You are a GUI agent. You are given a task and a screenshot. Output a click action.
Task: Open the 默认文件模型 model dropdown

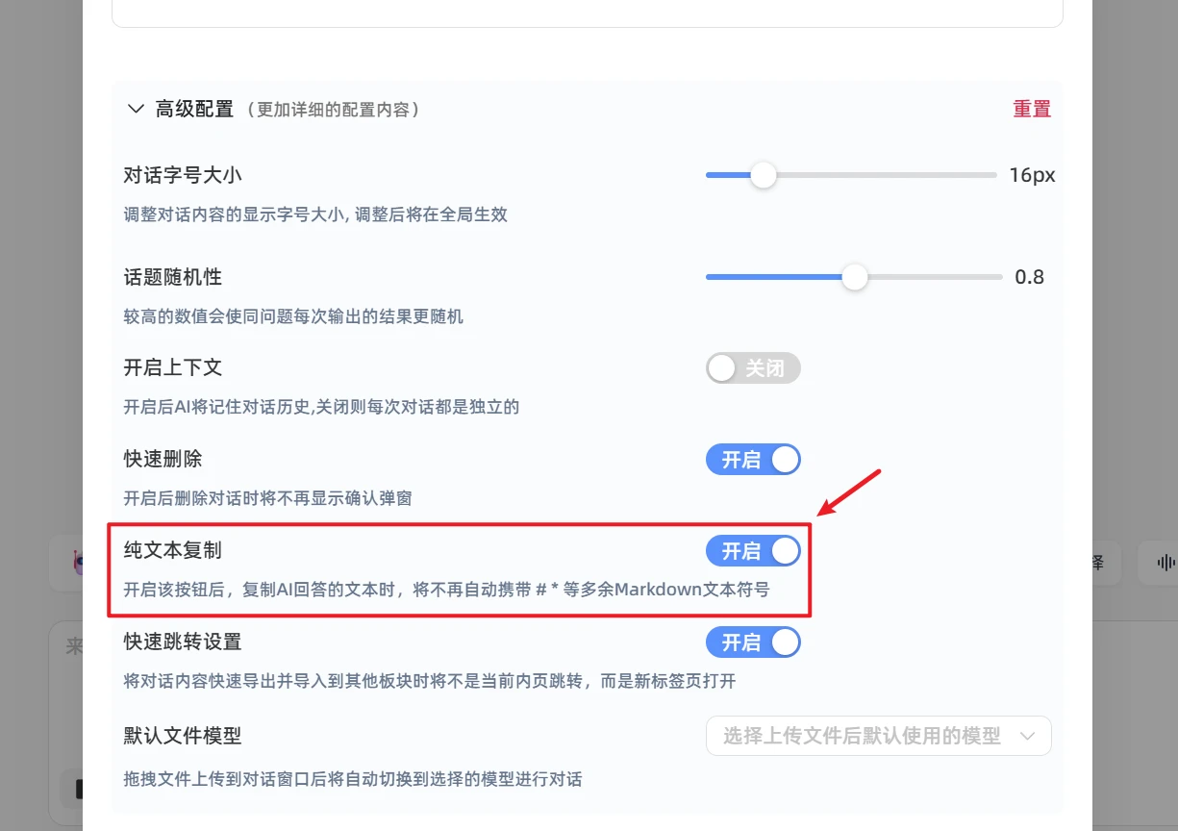879,736
